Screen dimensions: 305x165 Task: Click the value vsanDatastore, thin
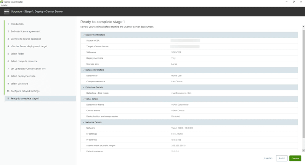tap(181, 93)
